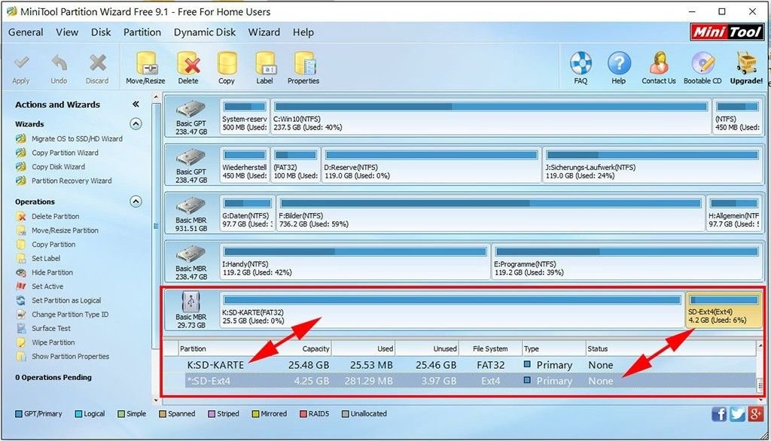The height and width of the screenshot is (441, 771).
Task: Open the Dynamic Disk menu
Action: 205,32
